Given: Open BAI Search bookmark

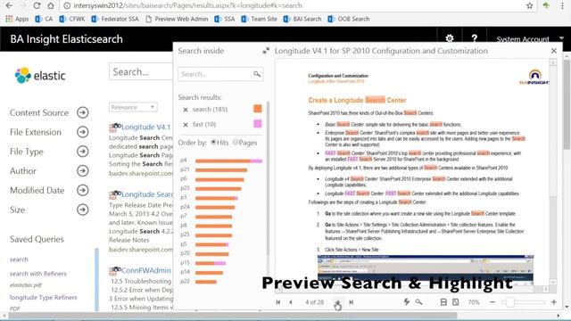Looking at the screenshot, I should pyautogui.click(x=302, y=19).
